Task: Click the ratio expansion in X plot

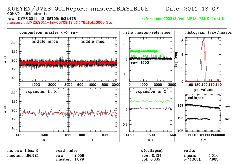Action: (x=150, y=110)
